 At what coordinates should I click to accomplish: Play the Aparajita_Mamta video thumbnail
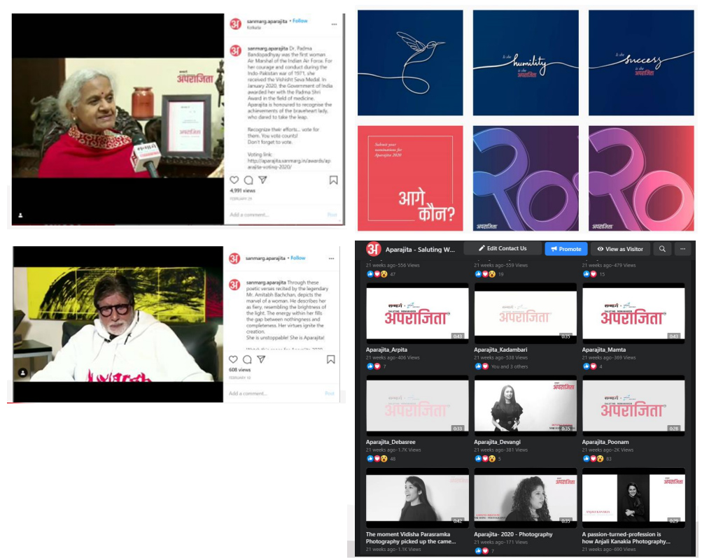tap(633, 313)
